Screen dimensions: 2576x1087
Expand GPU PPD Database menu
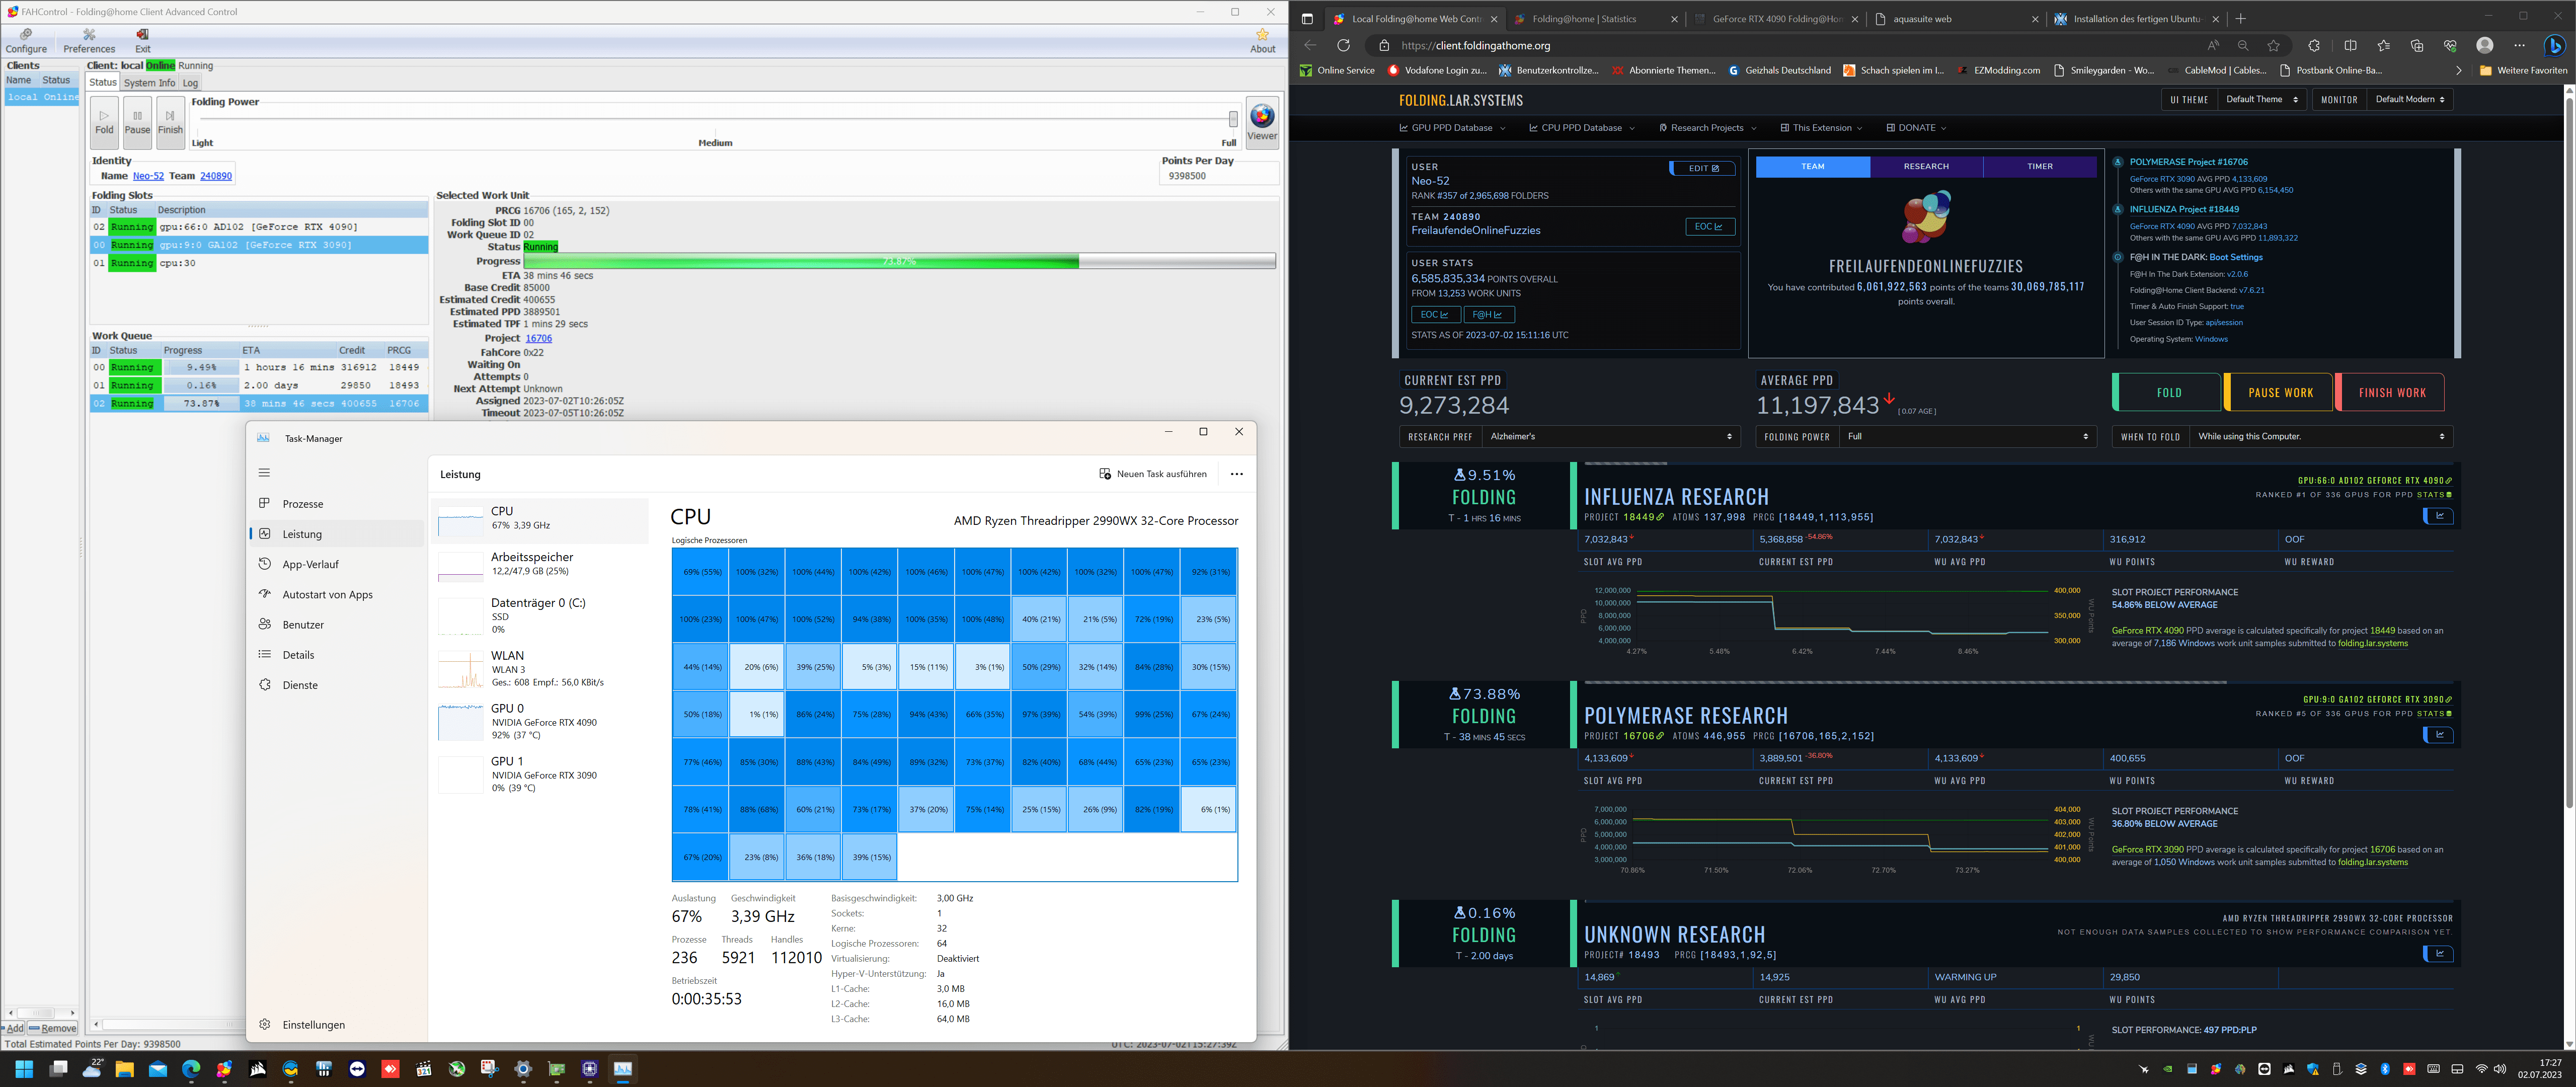(1452, 128)
